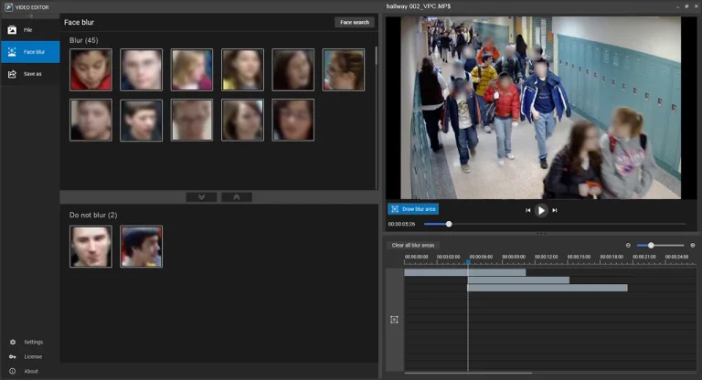Click the Clear all blur areas button
The height and width of the screenshot is (380, 702).
(x=413, y=245)
